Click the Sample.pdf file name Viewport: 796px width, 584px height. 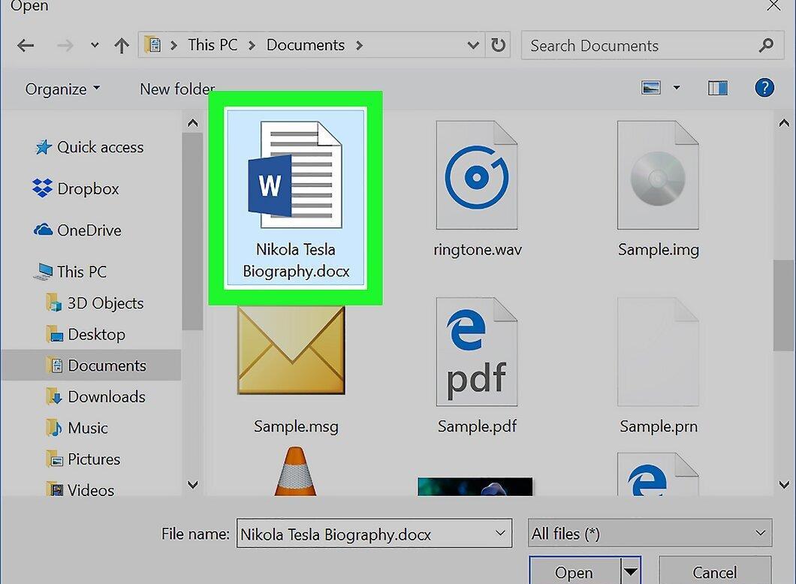[477, 426]
